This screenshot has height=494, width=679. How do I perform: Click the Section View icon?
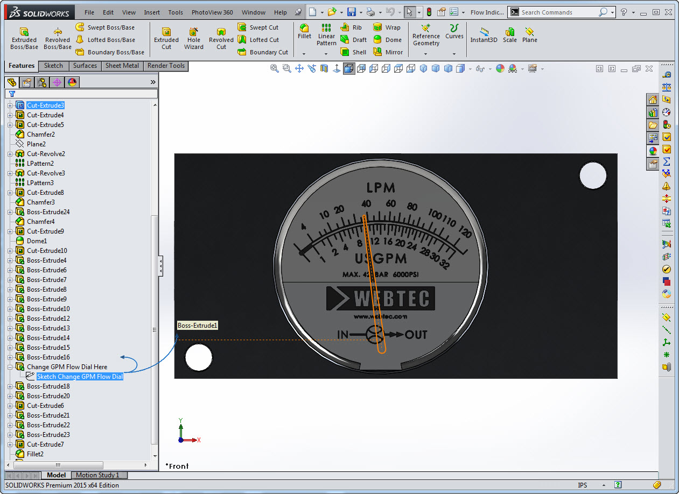pyautogui.click(x=324, y=68)
